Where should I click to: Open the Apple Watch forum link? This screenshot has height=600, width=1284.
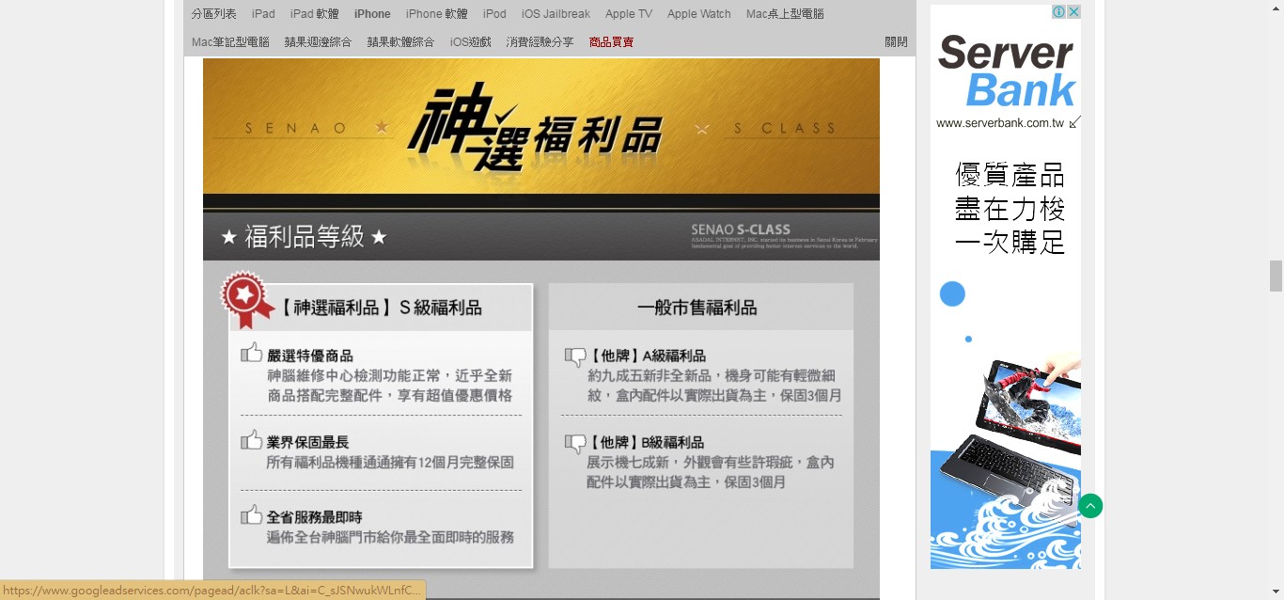click(698, 14)
